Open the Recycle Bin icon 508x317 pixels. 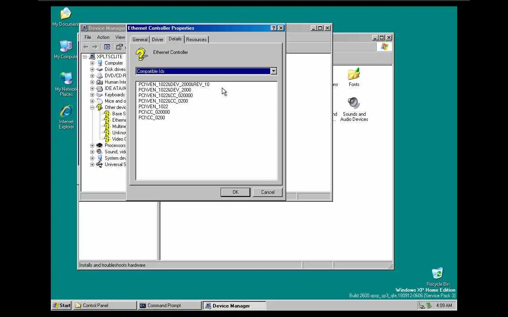[438, 277]
